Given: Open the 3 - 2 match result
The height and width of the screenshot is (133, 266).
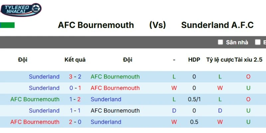Looking at the screenshot, I should [75, 77].
